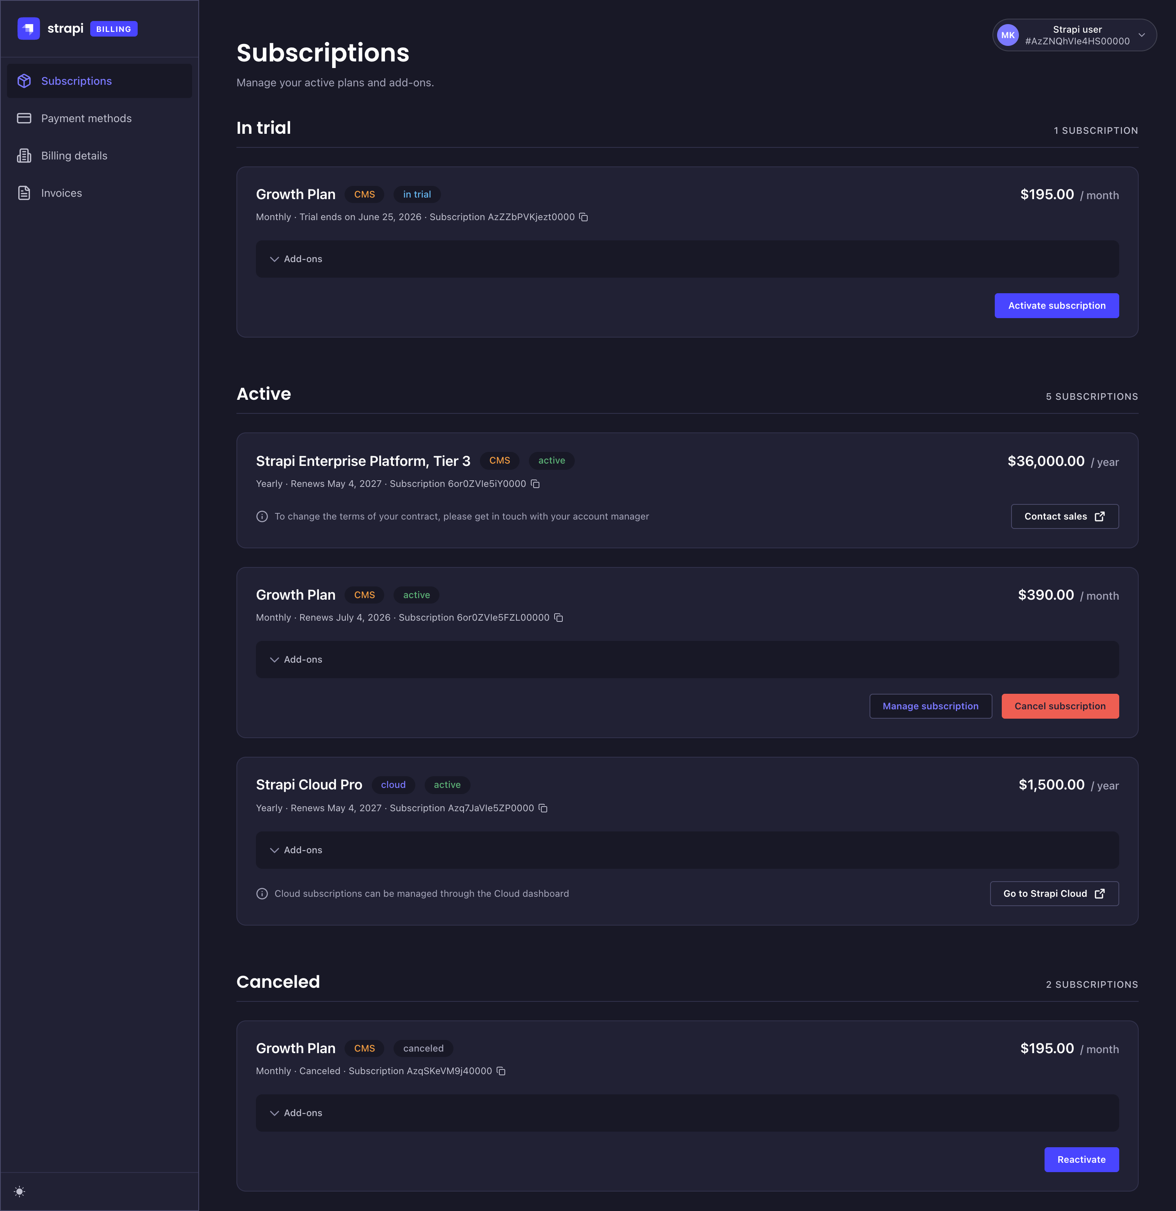Click the Billing details building icon
Viewport: 1176px width, 1211px height.
[24, 156]
